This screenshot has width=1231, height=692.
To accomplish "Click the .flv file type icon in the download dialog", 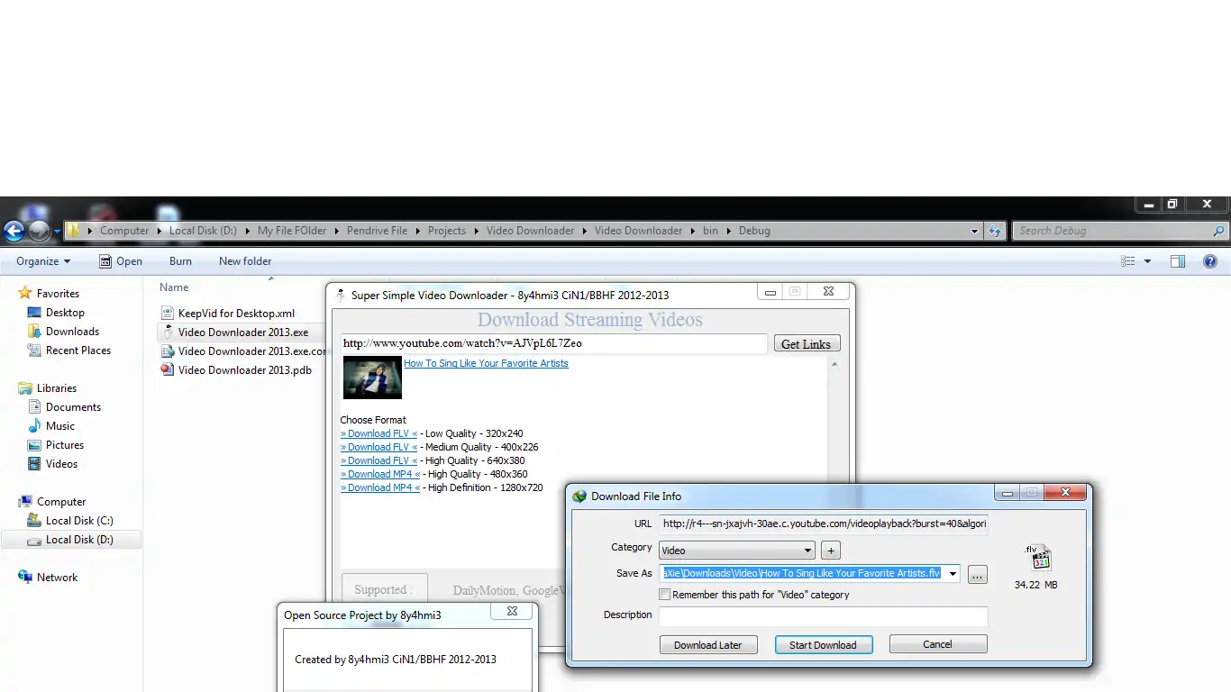I will pos(1038,558).
